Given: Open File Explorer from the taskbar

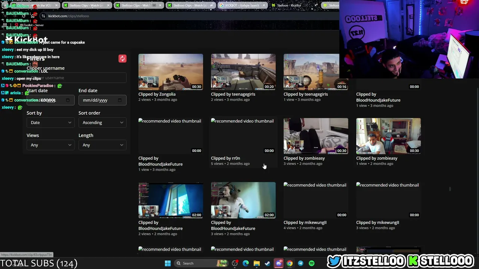Looking at the screenshot, I should (x=256, y=263).
